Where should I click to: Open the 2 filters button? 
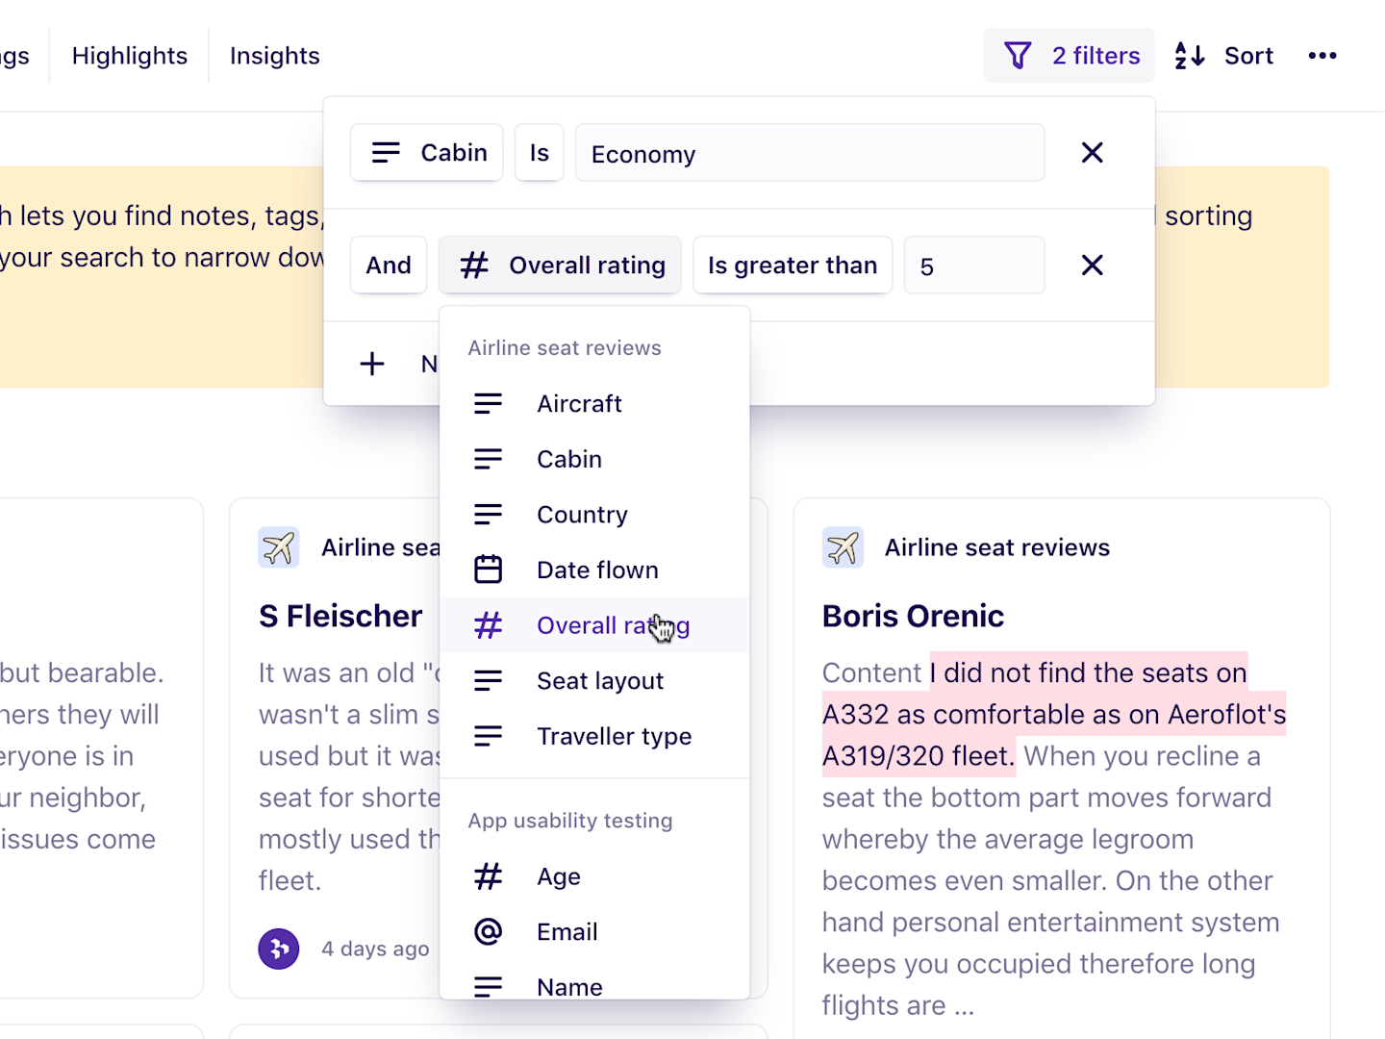[1069, 56]
